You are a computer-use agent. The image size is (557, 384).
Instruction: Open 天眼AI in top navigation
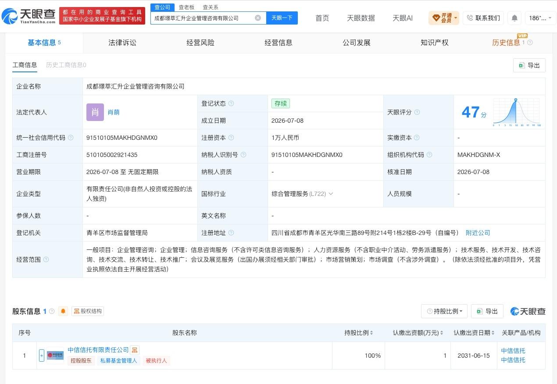coord(403,18)
